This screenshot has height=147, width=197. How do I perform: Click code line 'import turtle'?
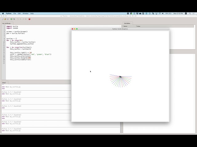coord(12,26)
